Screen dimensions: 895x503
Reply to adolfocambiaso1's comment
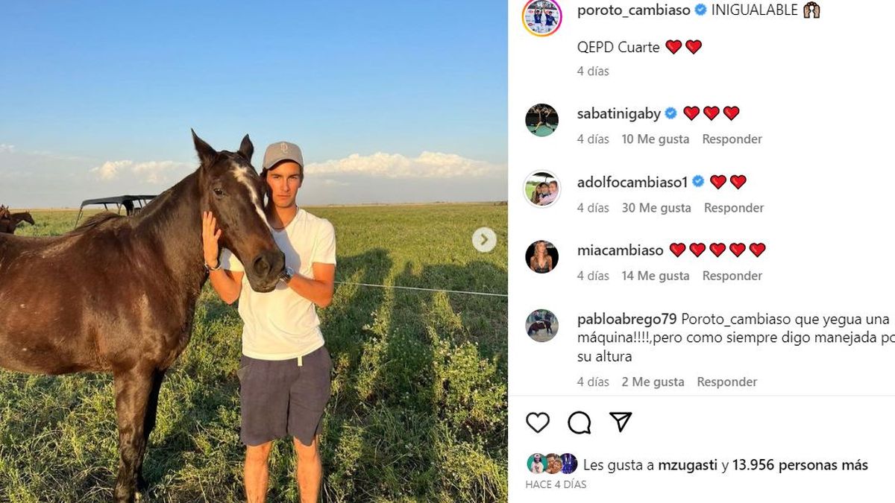pos(734,208)
